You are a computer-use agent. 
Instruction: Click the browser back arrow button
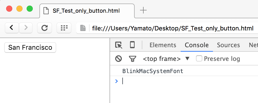(12, 28)
